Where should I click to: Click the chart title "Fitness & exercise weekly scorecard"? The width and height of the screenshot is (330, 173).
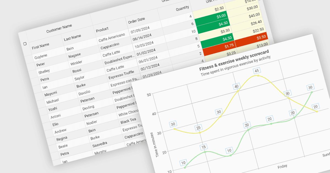[x=234, y=60]
